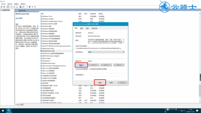Open the 查看(V) menu
Viewport: 201px width, 113px height.
pos(16,4)
